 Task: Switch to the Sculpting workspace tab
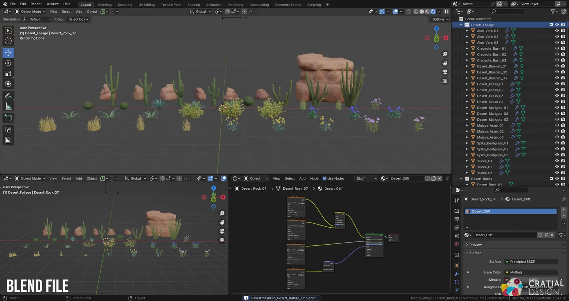[125, 5]
